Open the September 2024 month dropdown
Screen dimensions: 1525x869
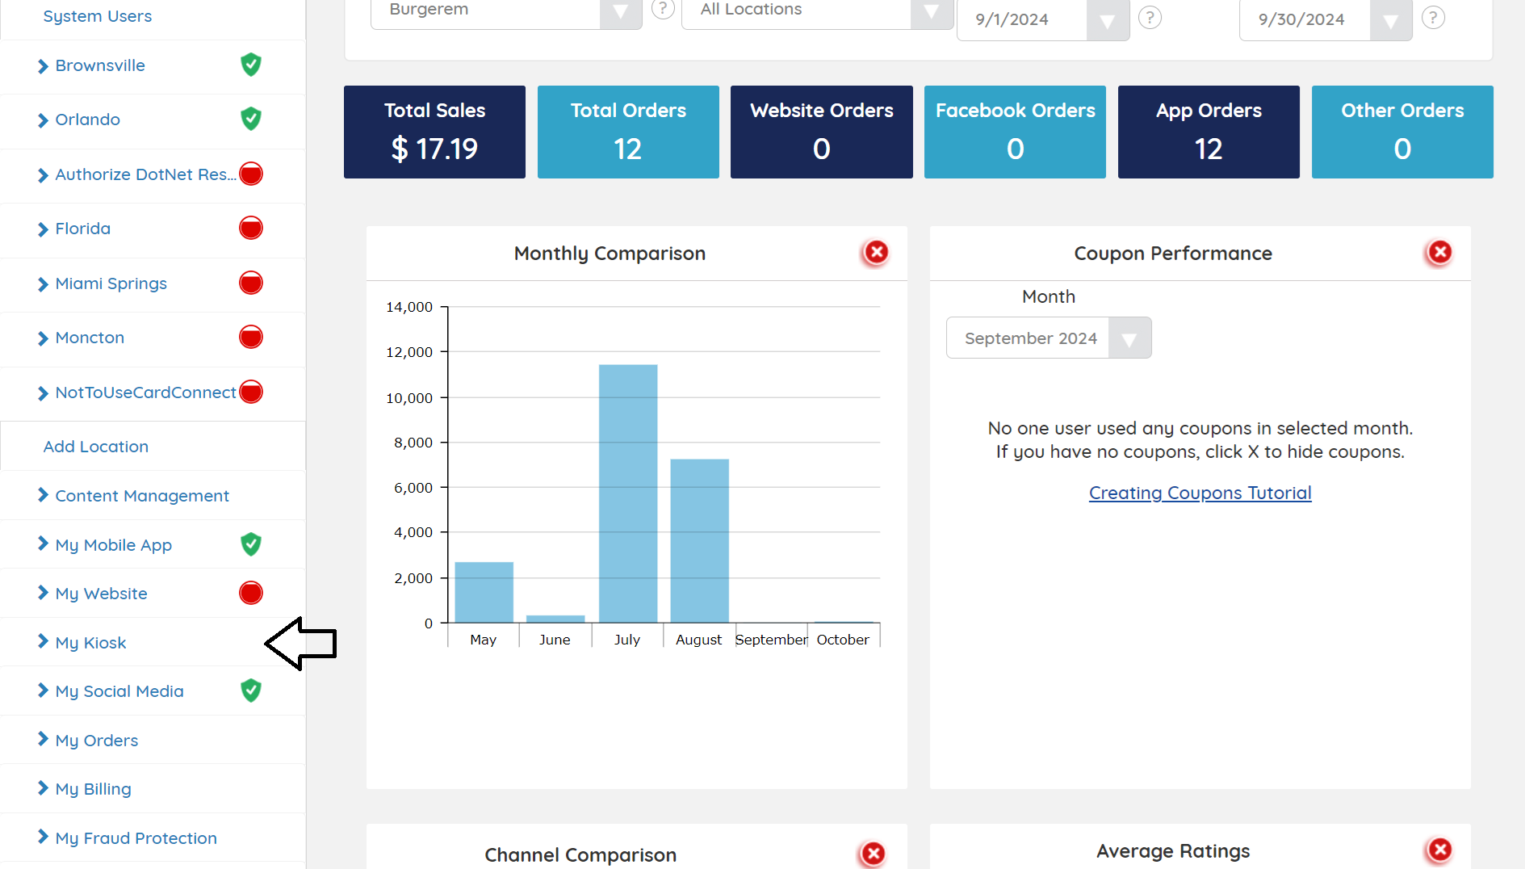tap(1049, 338)
